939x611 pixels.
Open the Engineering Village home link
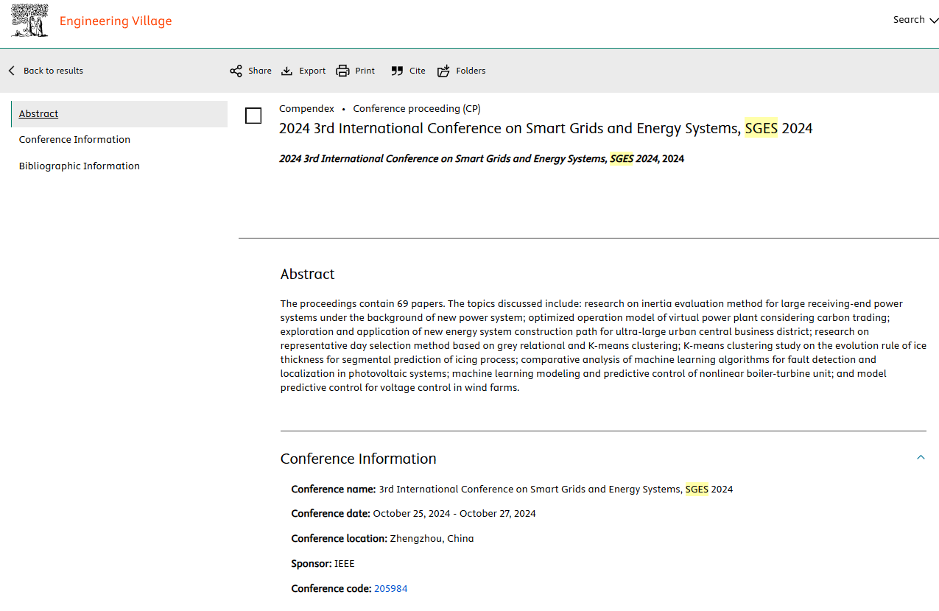116,21
